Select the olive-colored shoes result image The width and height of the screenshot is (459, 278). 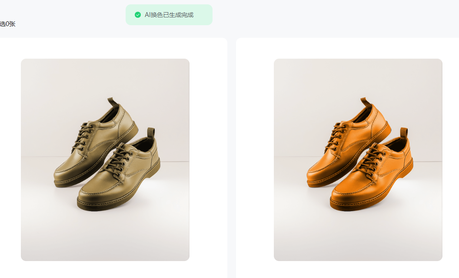(x=105, y=159)
